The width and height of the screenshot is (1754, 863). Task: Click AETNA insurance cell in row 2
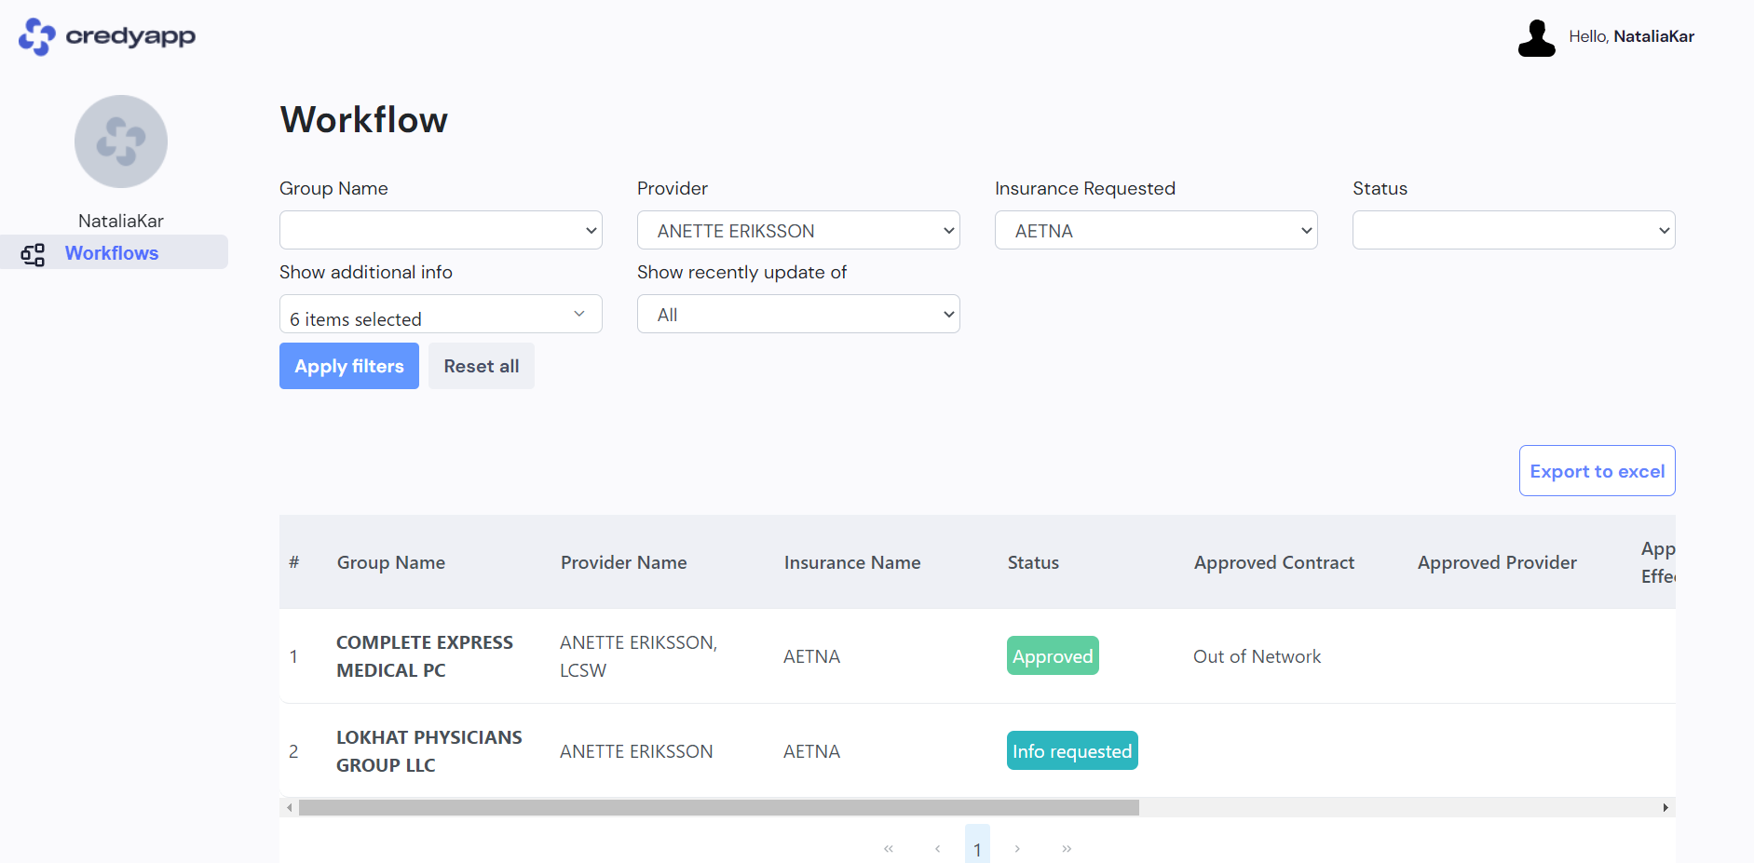[811, 751]
